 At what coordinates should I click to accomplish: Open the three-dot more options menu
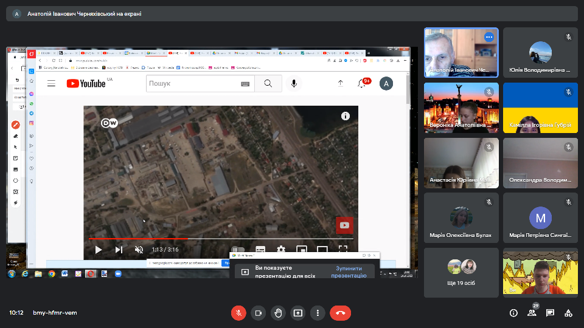[318, 313]
